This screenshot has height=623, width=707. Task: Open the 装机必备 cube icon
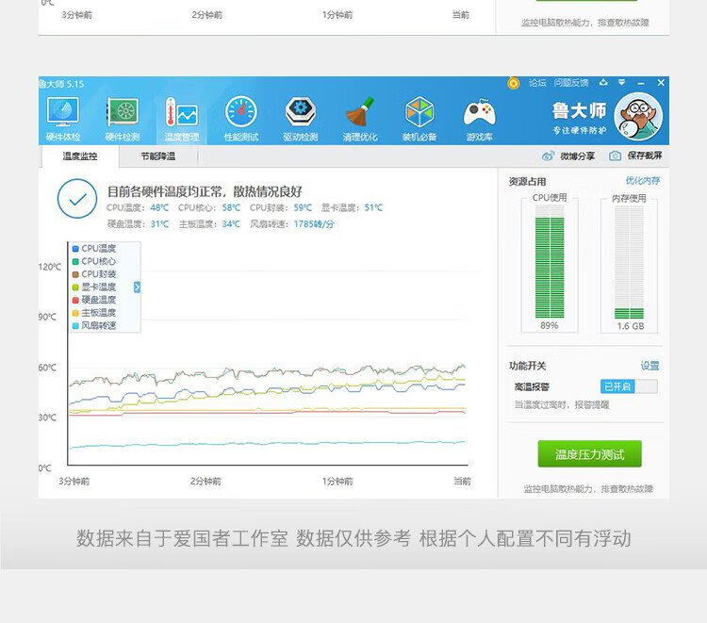click(419, 119)
